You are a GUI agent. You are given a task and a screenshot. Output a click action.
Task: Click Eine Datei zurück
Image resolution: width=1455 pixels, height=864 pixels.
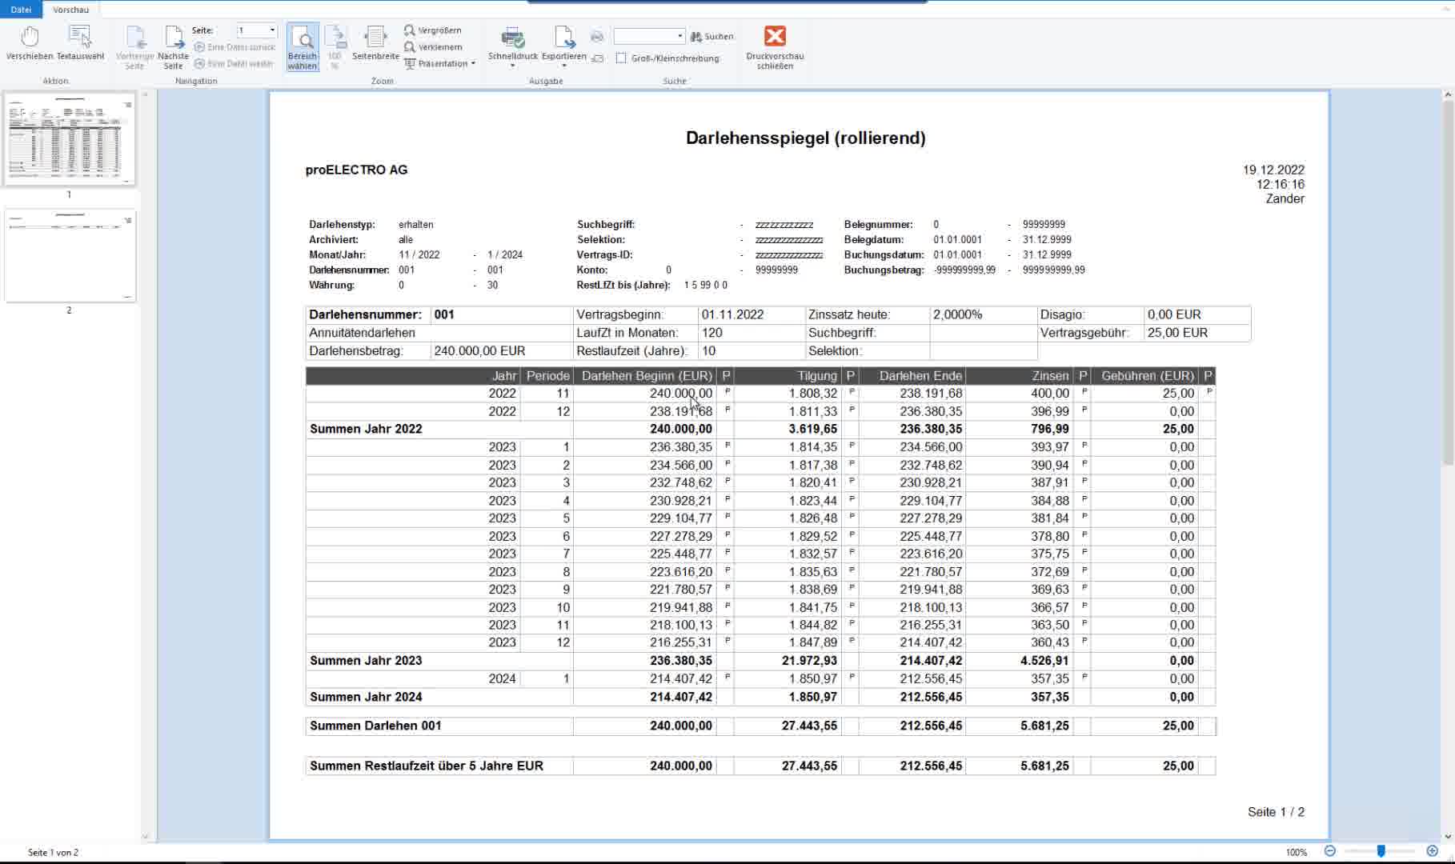234,47
